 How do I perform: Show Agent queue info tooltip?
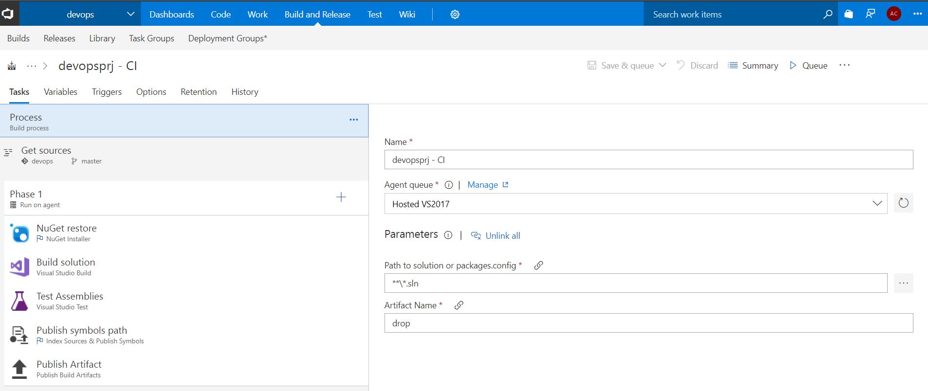point(449,185)
